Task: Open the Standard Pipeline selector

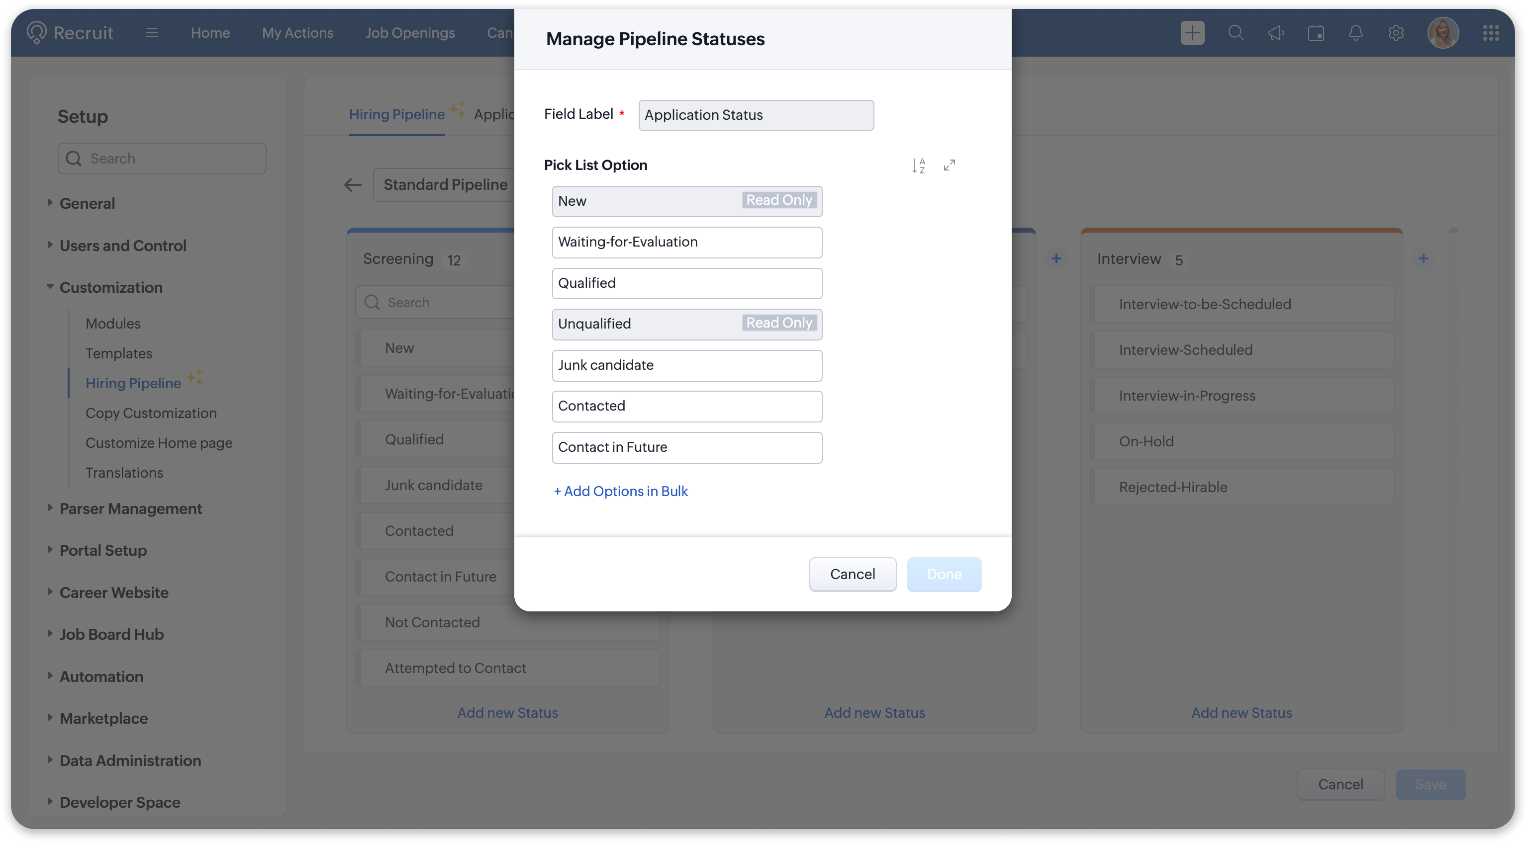Action: pos(445,185)
